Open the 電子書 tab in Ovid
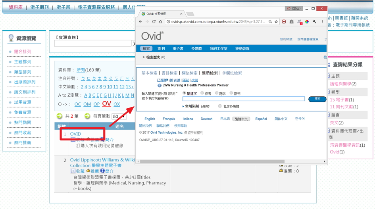Image resolution: width=375 pixels, height=209 pixels. (178, 48)
